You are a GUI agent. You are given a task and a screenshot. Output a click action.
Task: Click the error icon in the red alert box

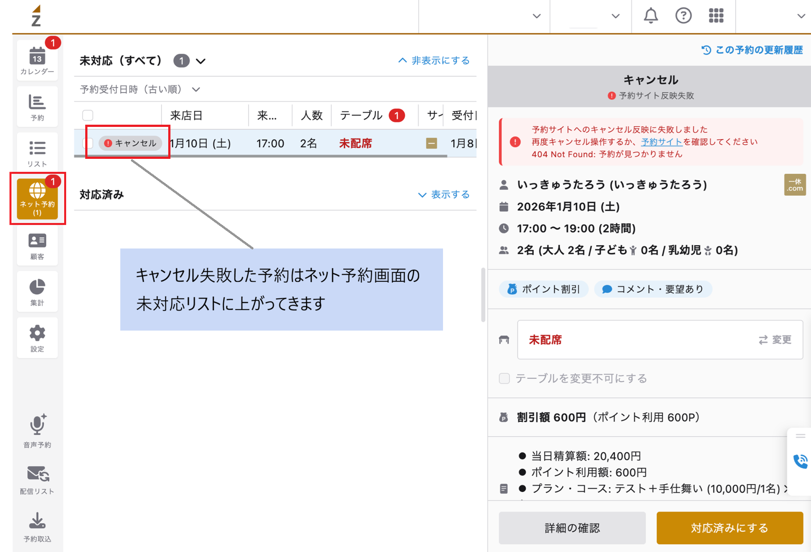515,142
